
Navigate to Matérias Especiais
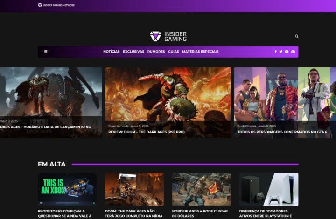(x=200, y=52)
